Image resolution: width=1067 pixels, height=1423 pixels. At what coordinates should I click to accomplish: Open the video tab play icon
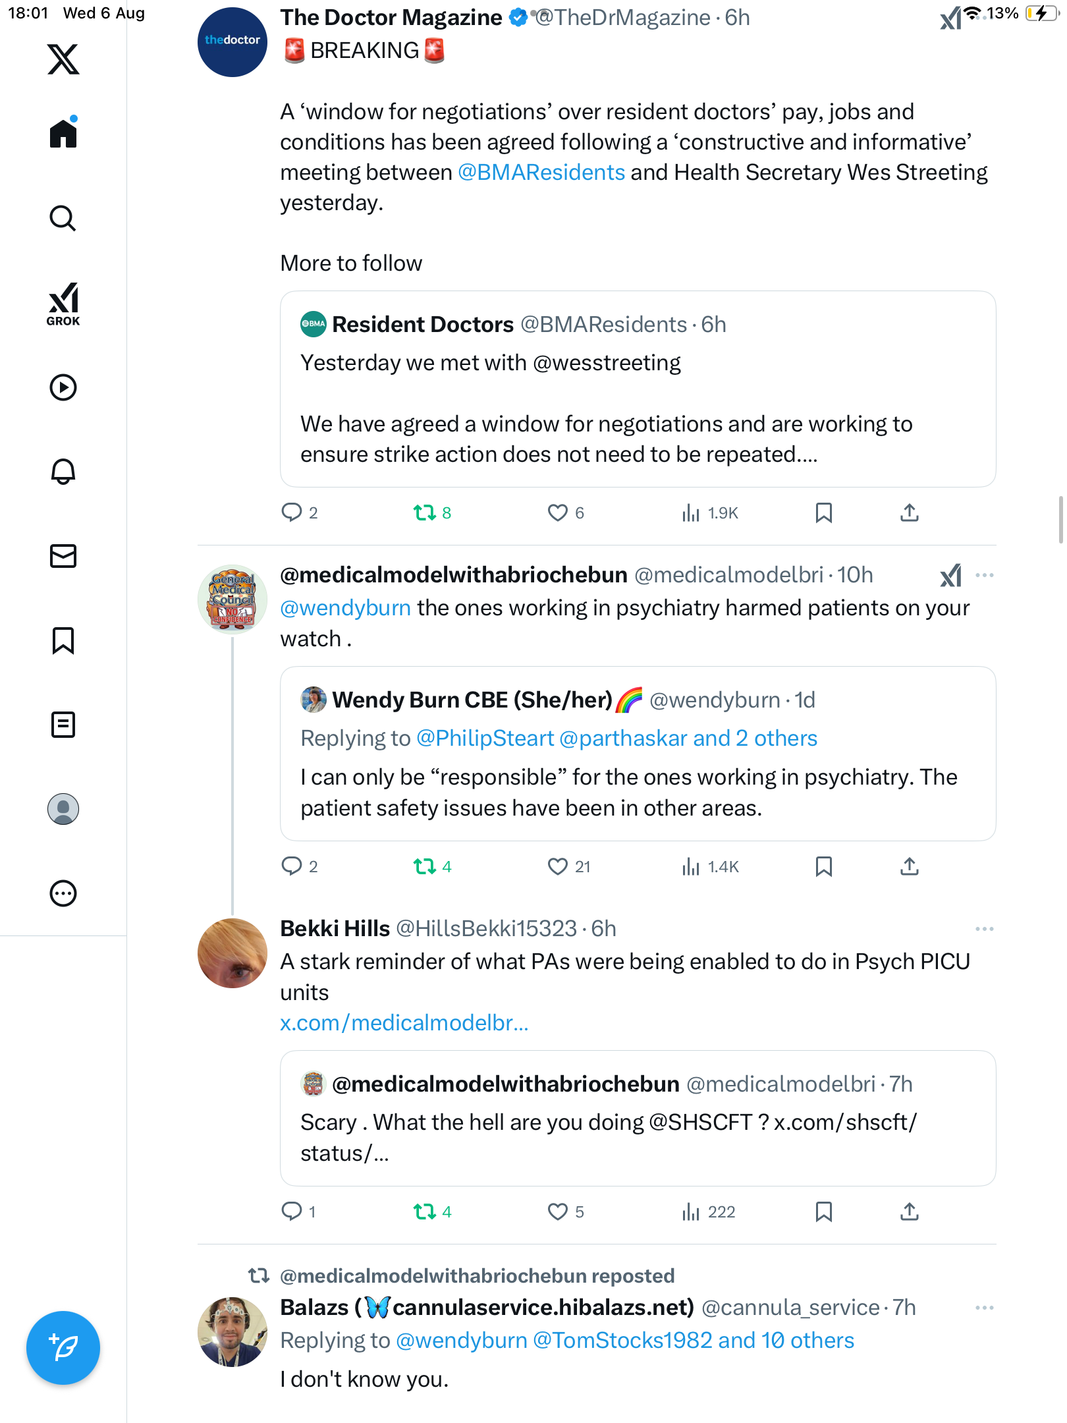tap(63, 387)
